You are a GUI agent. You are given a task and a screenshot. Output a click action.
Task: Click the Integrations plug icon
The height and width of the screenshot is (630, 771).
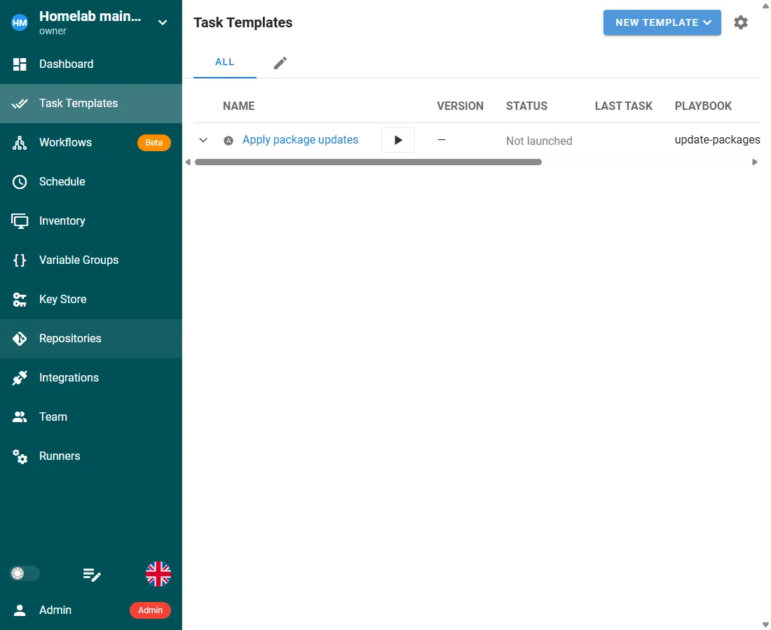(x=20, y=378)
